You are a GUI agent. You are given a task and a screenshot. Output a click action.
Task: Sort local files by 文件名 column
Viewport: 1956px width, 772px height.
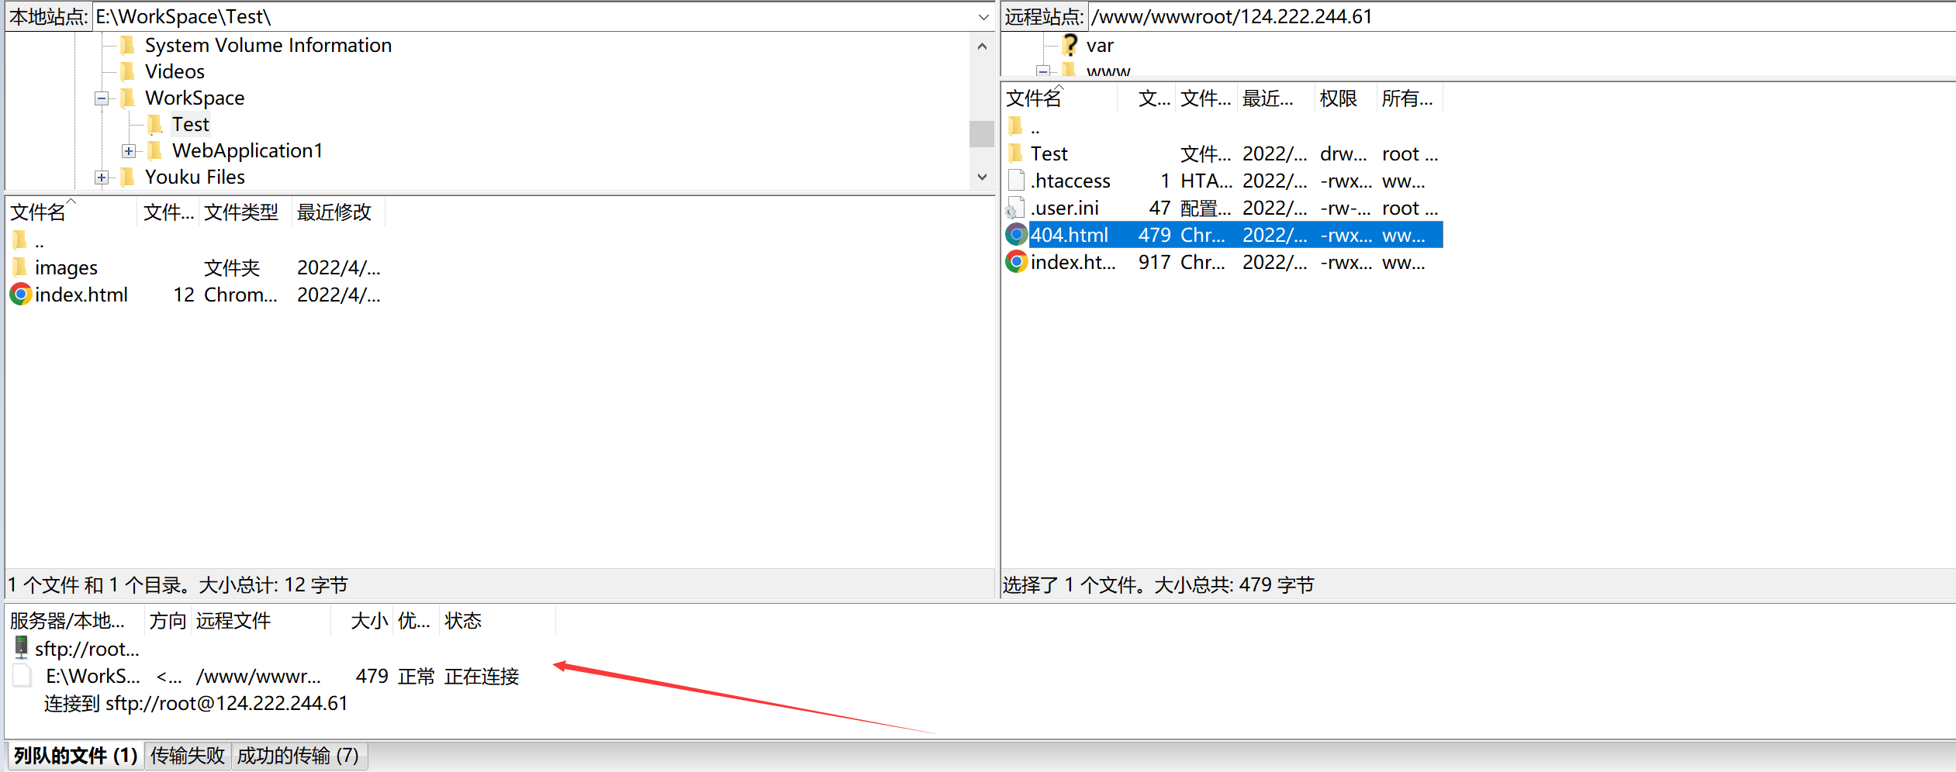tap(72, 212)
